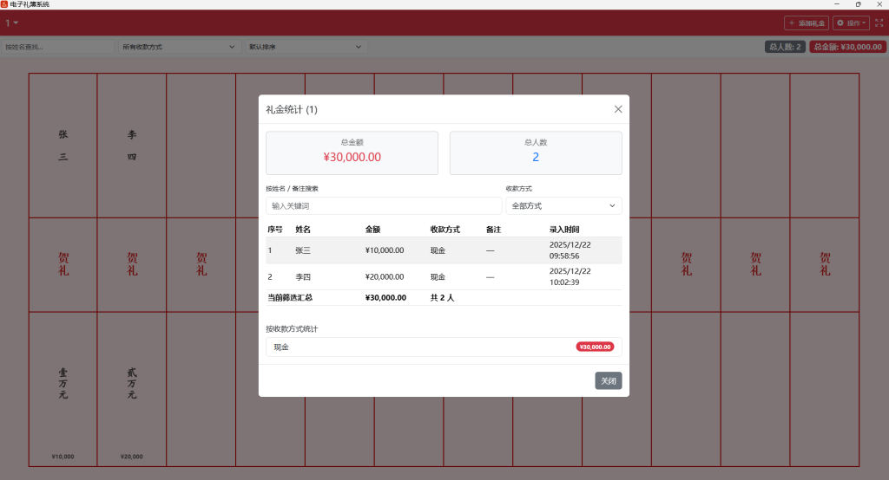Click the 总人数 summary card

coord(536,152)
